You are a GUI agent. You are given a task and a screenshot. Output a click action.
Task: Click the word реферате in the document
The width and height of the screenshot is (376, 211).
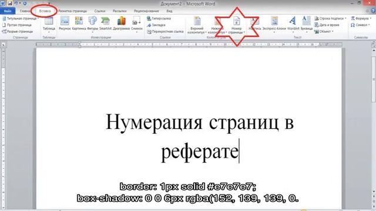pyautogui.click(x=200, y=152)
